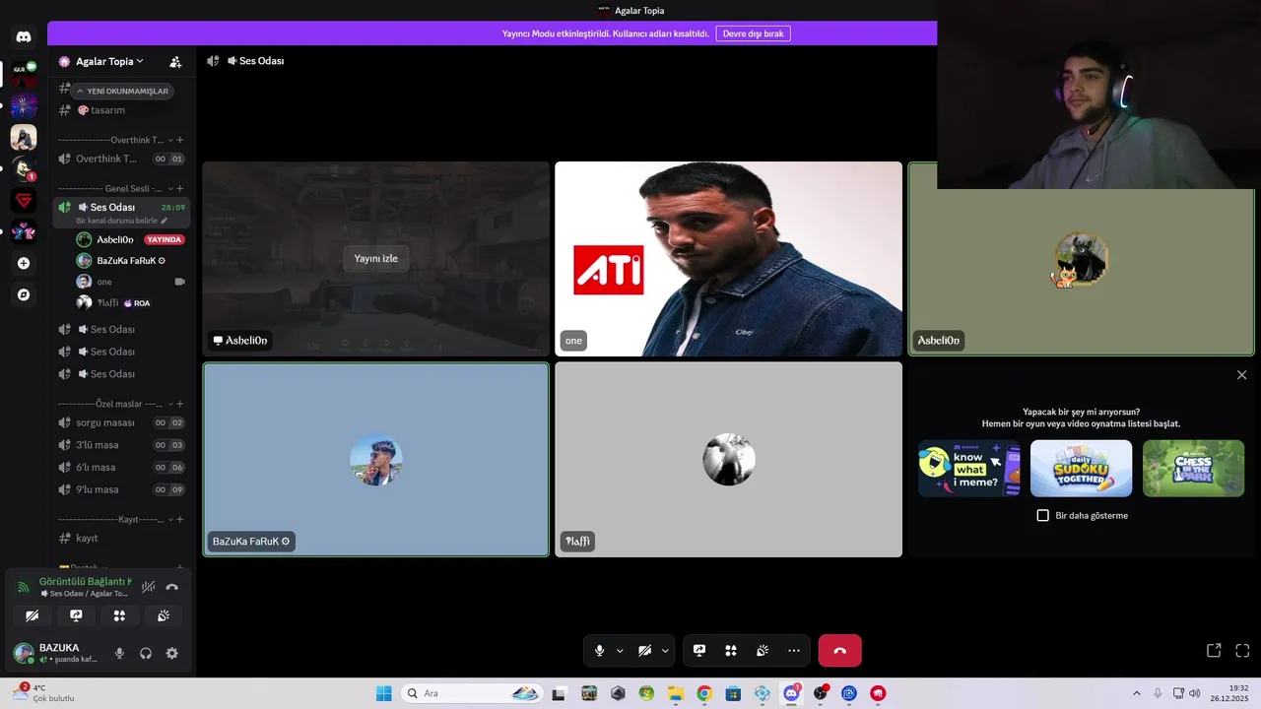The height and width of the screenshot is (709, 1261).
Task: Click 'Devre dışı bırak' streamer mode button
Action: [753, 33]
